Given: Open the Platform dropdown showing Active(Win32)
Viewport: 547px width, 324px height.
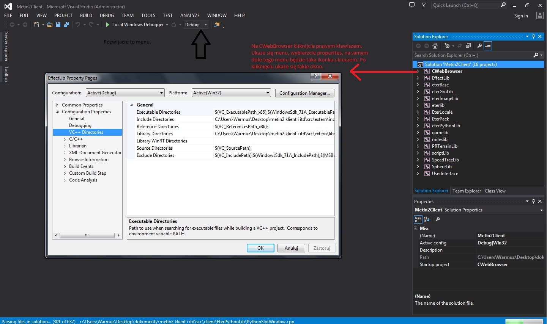Looking at the screenshot, I should tap(231, 93).
